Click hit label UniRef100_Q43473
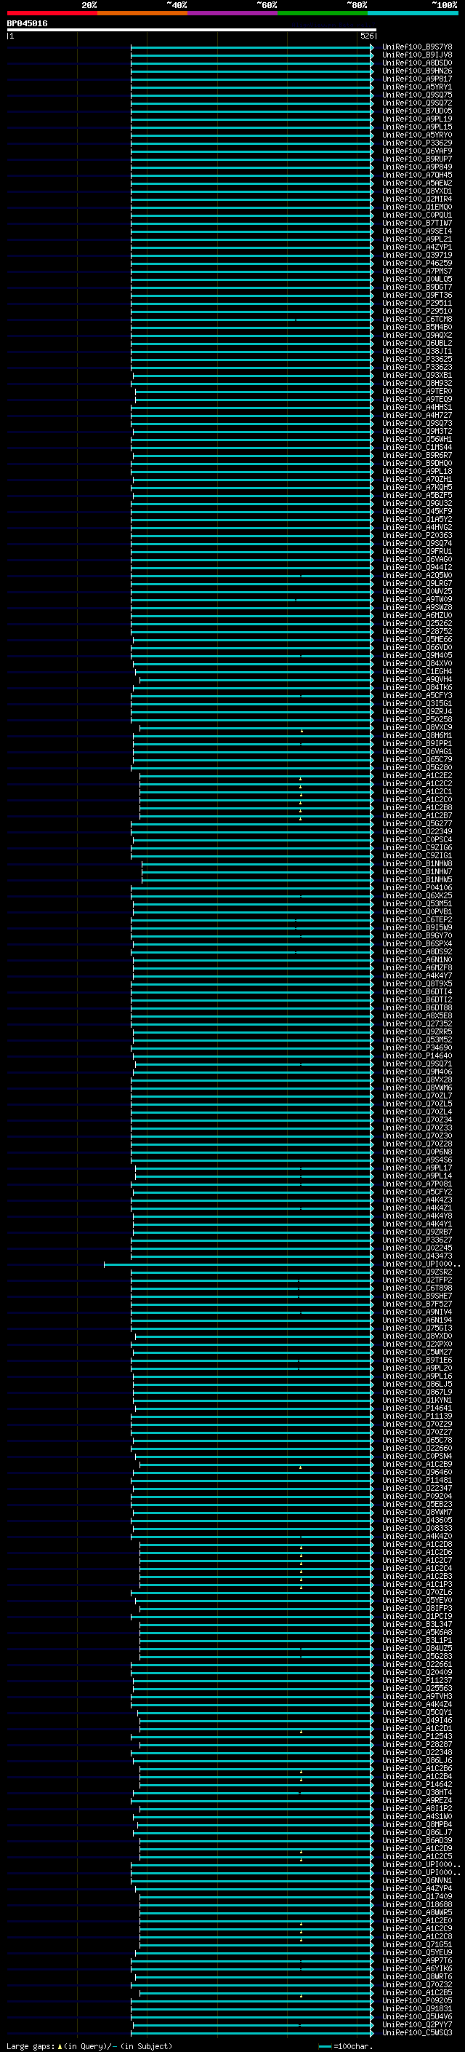Screen dimensions: 465x2052 416,1256
